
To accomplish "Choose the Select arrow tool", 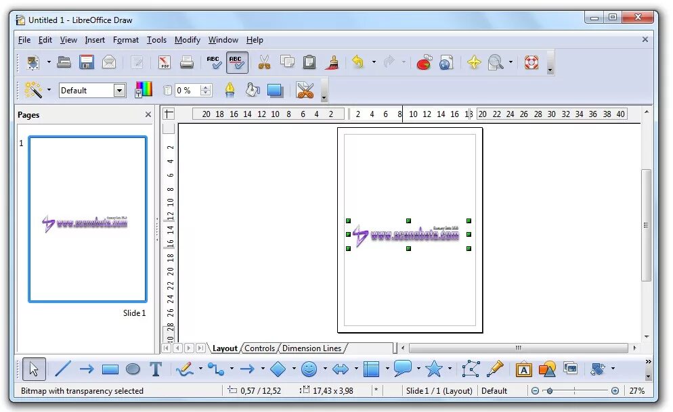I will click(x=33, y=369).
